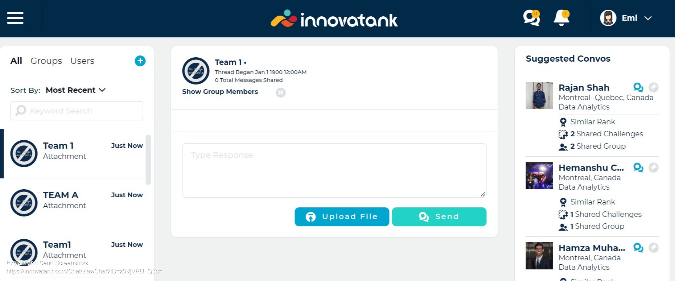Click the conversation list scrollbar
The width and height of the screenshot is (675, 281).
click(148, 160)
